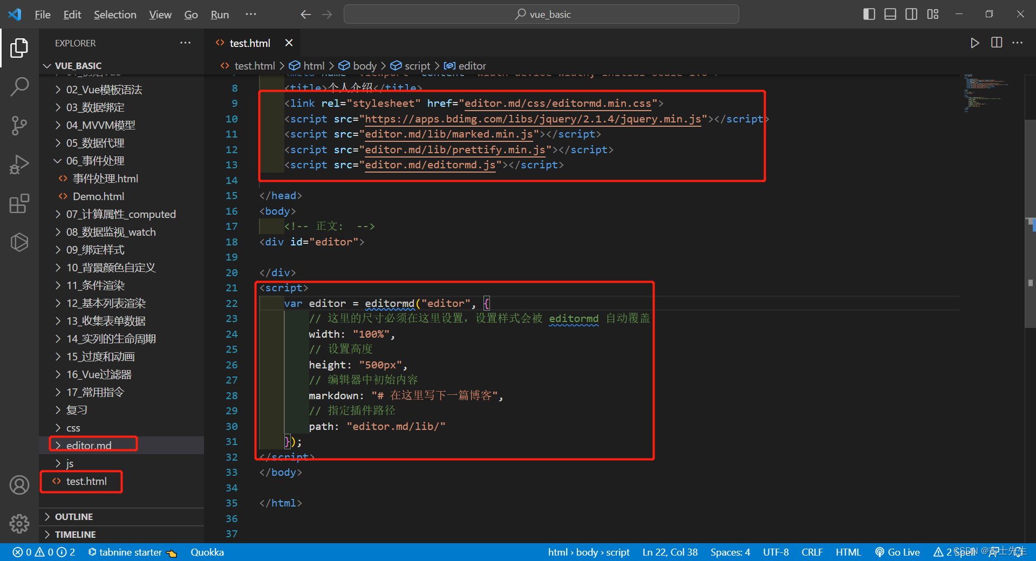Collapse the 06_事件处理 folder
This screenshot has width=1036, height=561.
point(121,161)
